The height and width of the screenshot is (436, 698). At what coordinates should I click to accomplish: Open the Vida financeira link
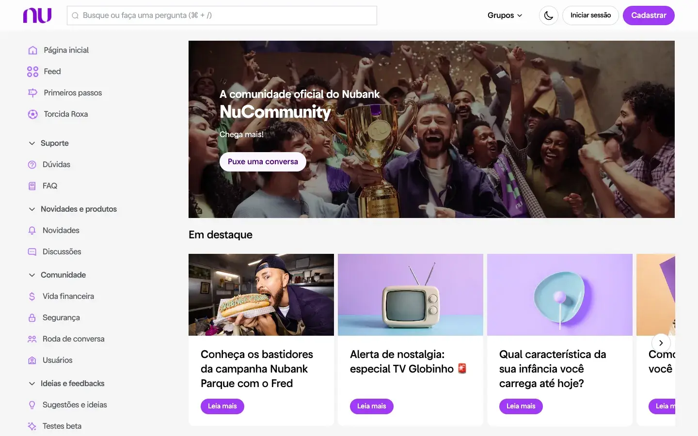pyautogui.click(x=68, y=296)
